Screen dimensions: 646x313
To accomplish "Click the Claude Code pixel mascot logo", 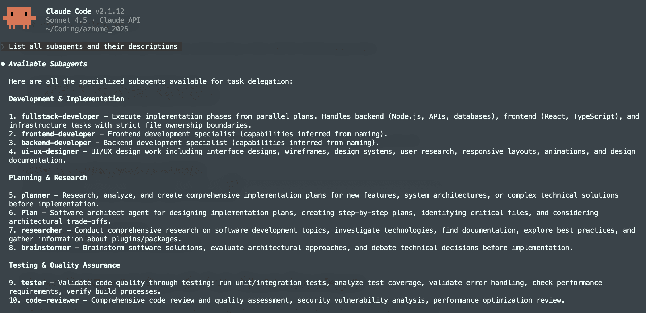I will (19, 18).
